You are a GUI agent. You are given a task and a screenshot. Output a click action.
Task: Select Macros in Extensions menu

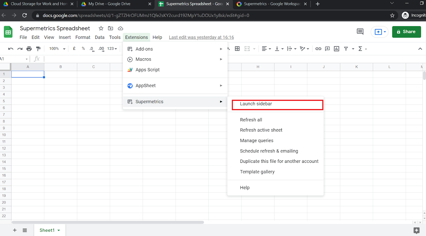click(x=175, y=59)
